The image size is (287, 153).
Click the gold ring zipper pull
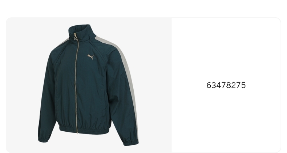pyautogui.click(x=75, y=38)
